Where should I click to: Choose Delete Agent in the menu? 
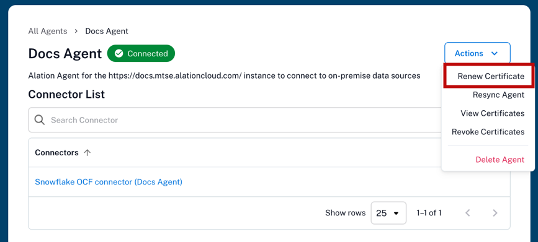[x=500, y=160]
